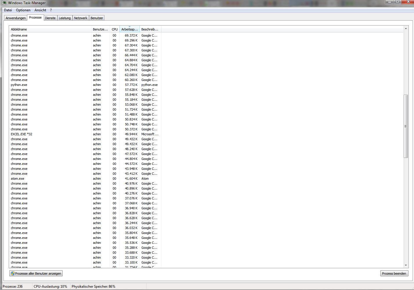The image size is (414, 290).
Task: Open the ? help menu
Action: (51, 10)
